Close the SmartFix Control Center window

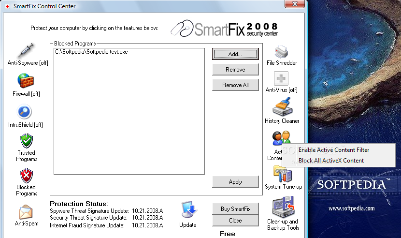click(295, 4)
